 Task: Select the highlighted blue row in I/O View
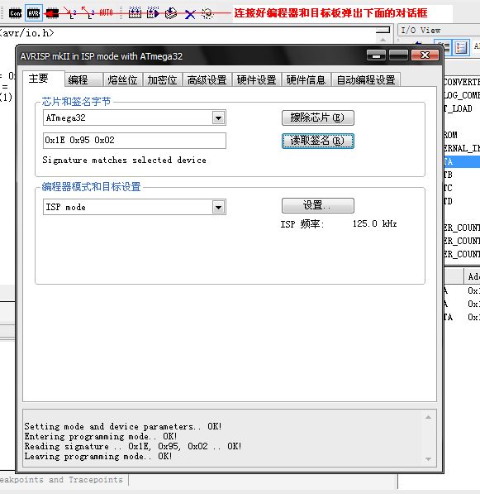pyautogui.click(x=462, y=161)
